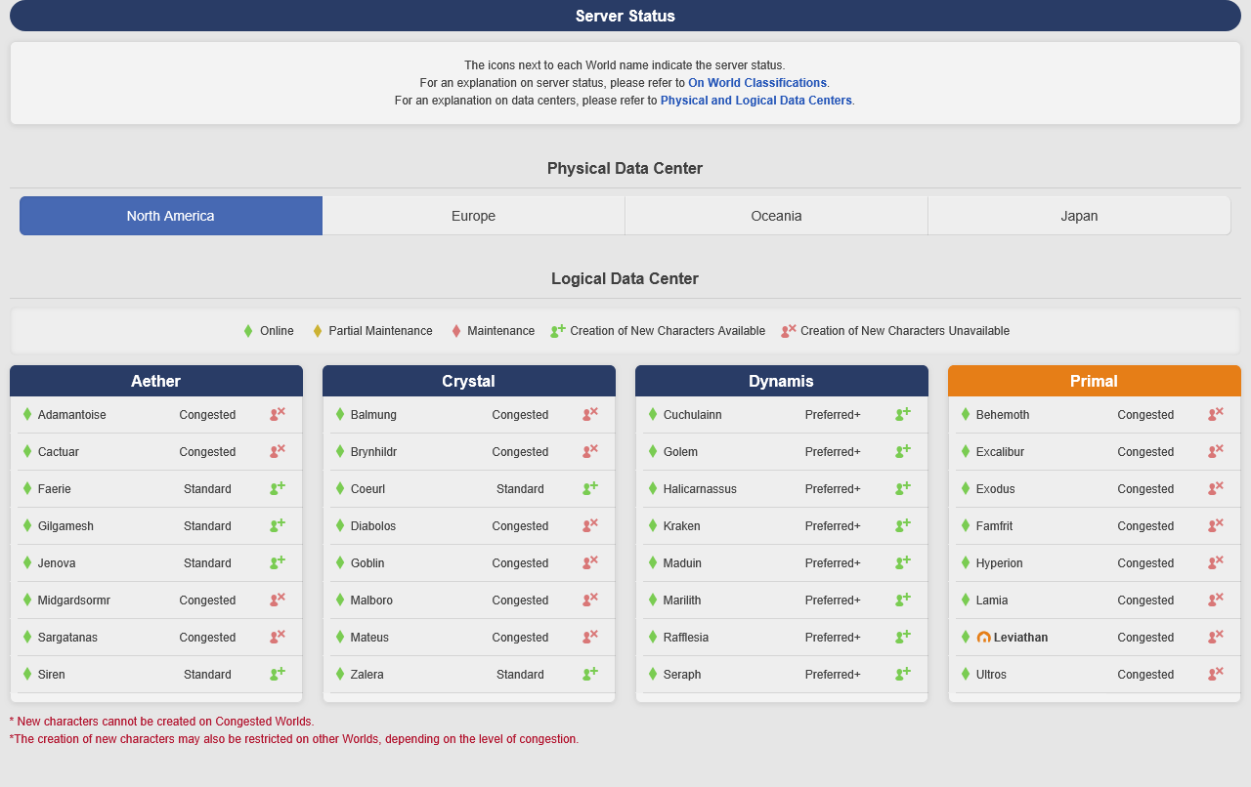Click the character creation available icon for Faerie
Screen dimensions: 1251x787
point(278,488)
